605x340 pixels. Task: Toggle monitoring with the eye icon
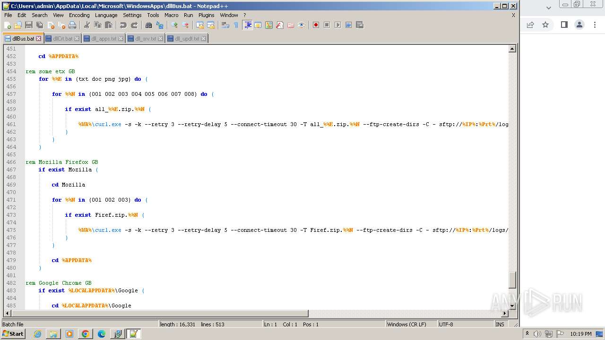pos(302,25)
